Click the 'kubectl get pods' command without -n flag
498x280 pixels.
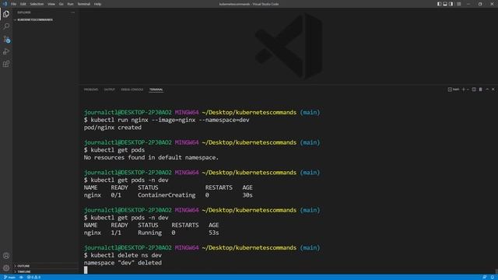117,150
